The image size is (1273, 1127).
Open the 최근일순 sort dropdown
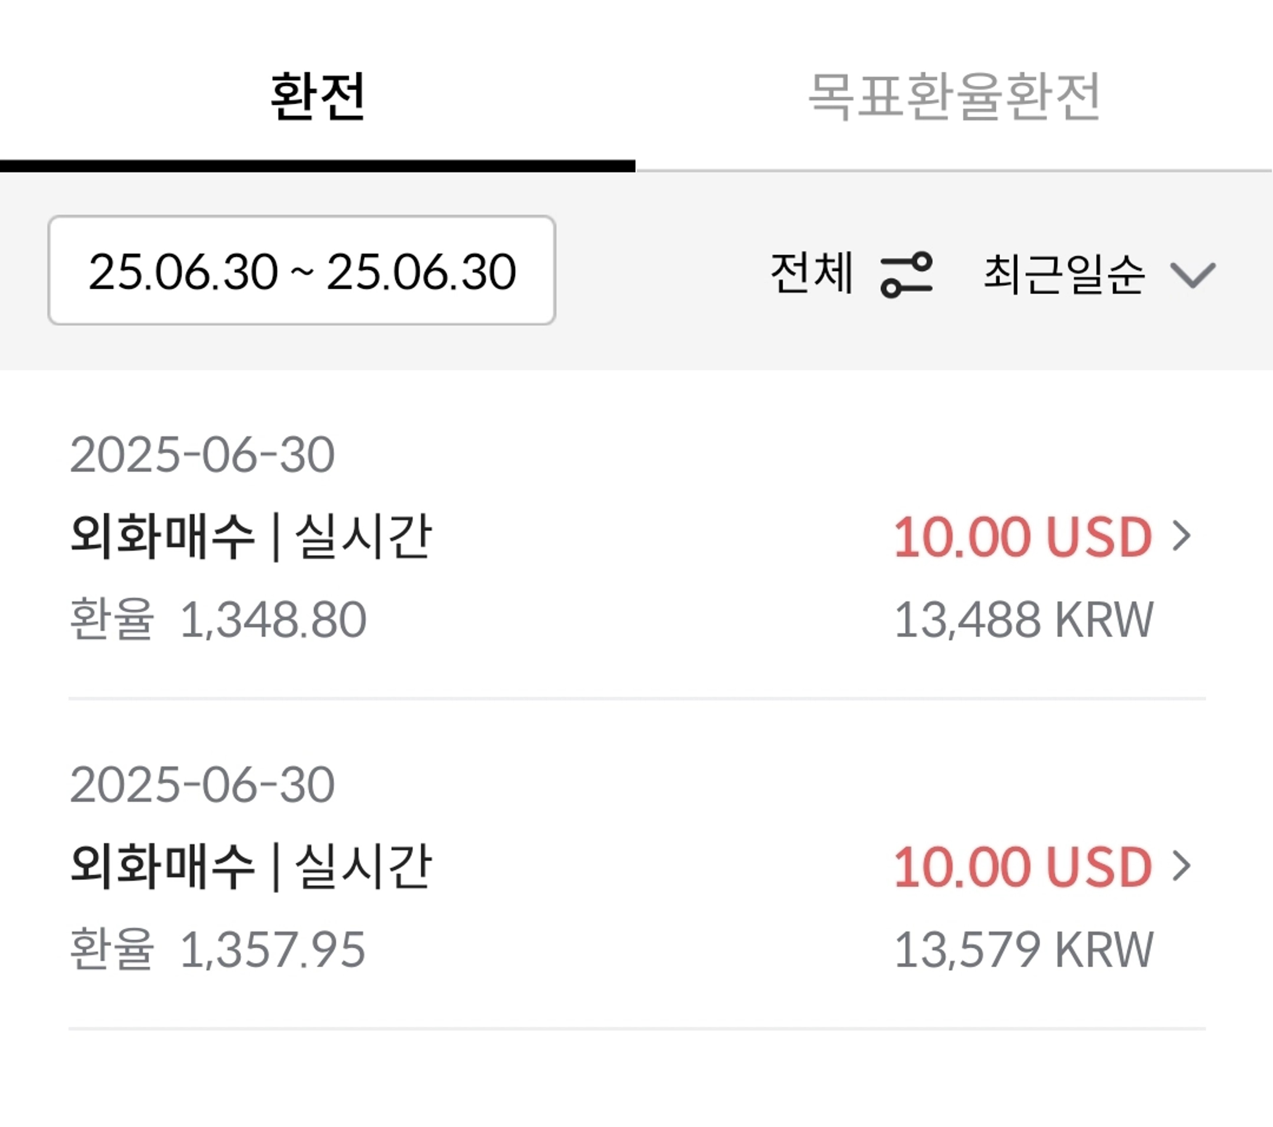1064,274
